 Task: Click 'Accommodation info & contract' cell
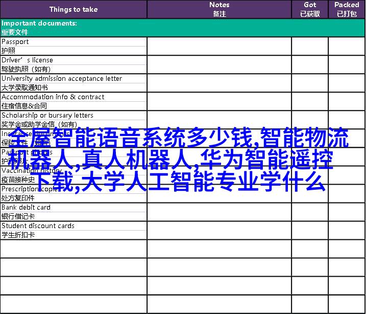point(74,97)
